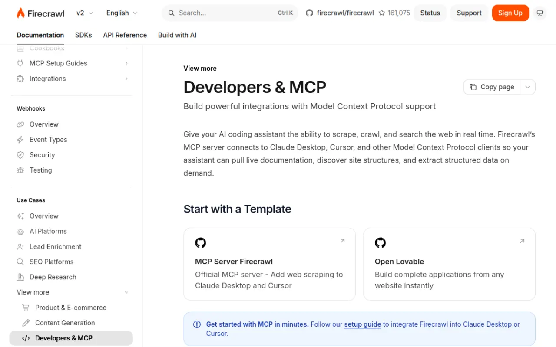Screen dimensions: 556x347
Task: Click the magnifier icon in search bar
Action: pyautogui.click(x=172, y=13)
